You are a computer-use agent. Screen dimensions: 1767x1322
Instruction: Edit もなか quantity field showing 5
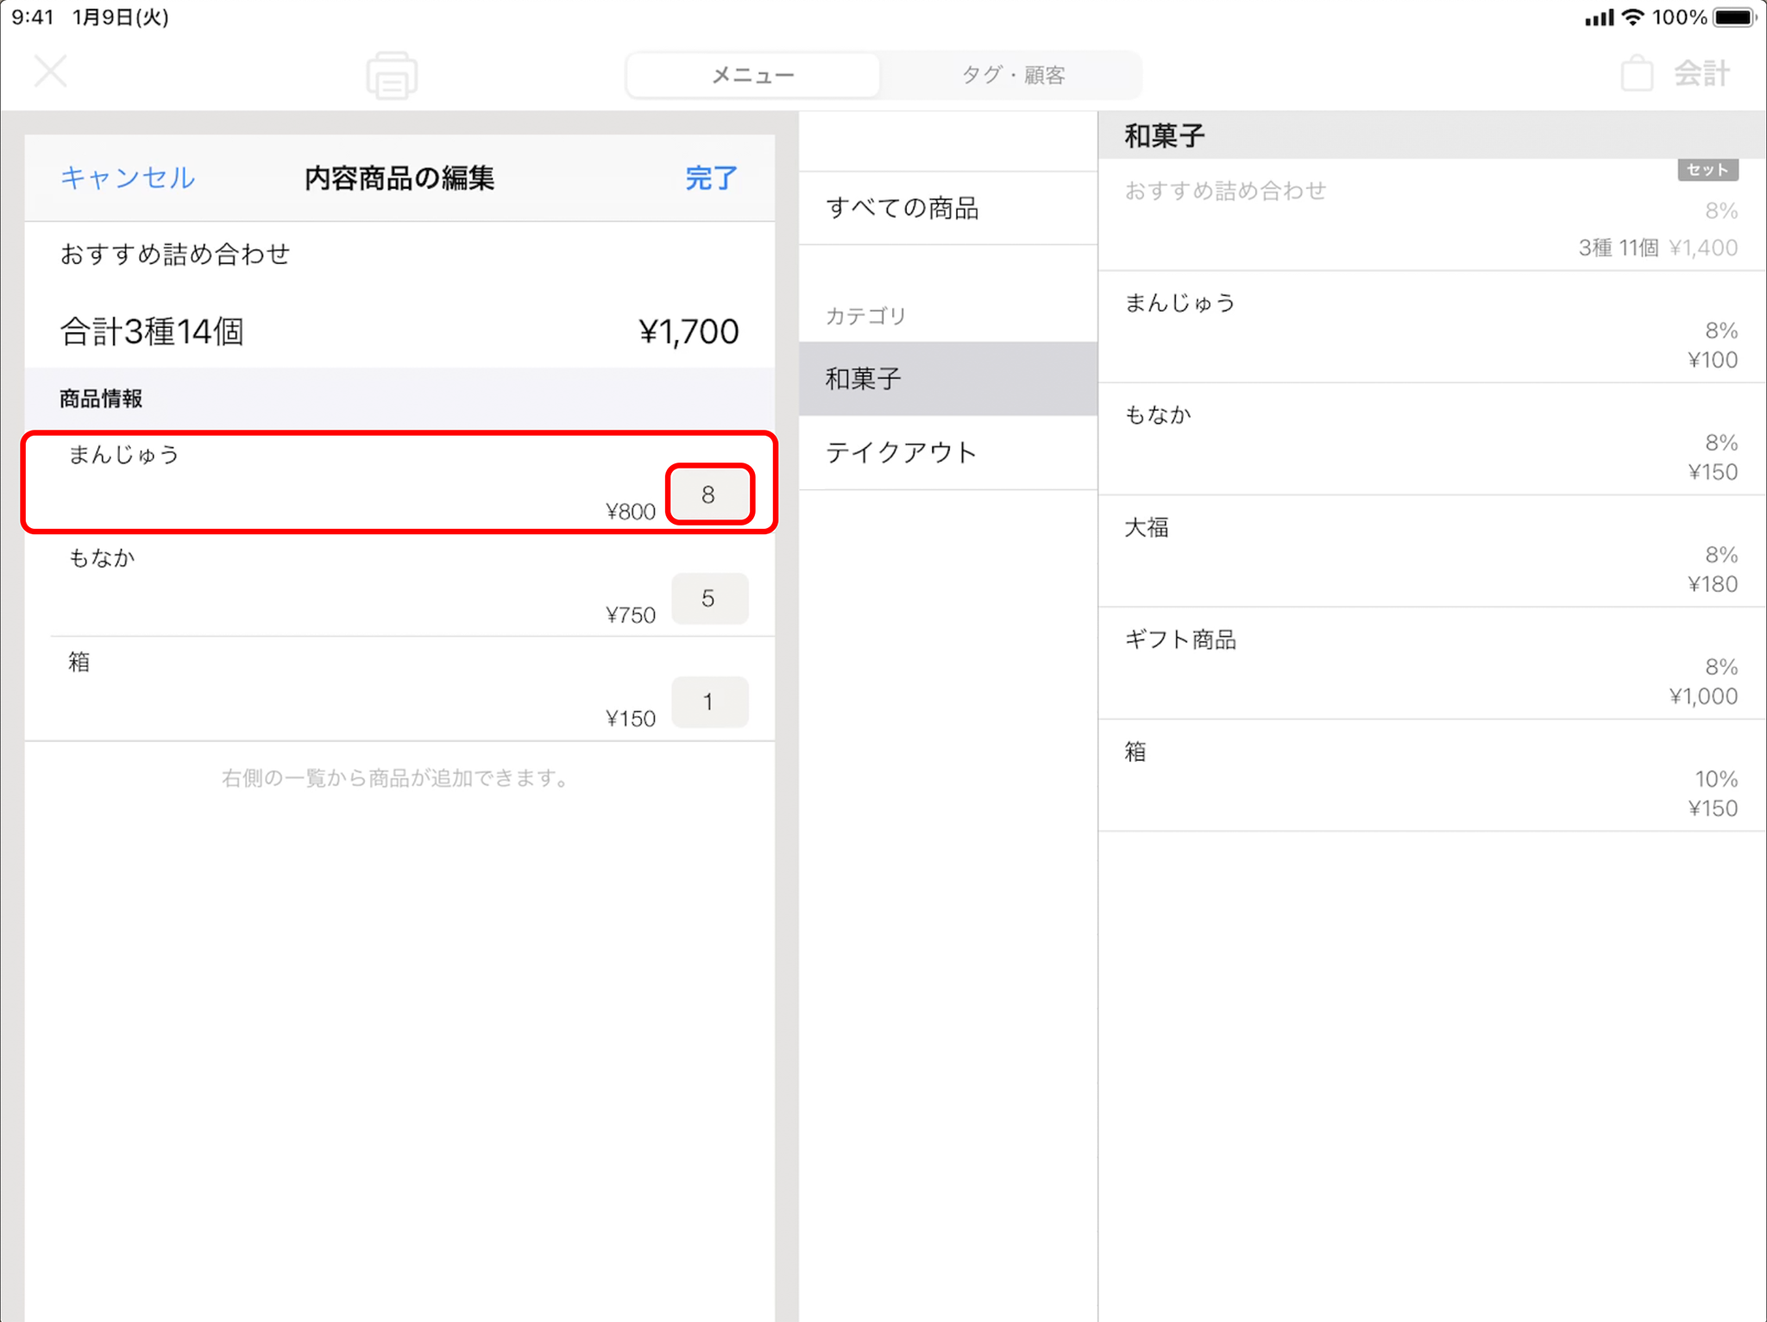pos(709,598)
